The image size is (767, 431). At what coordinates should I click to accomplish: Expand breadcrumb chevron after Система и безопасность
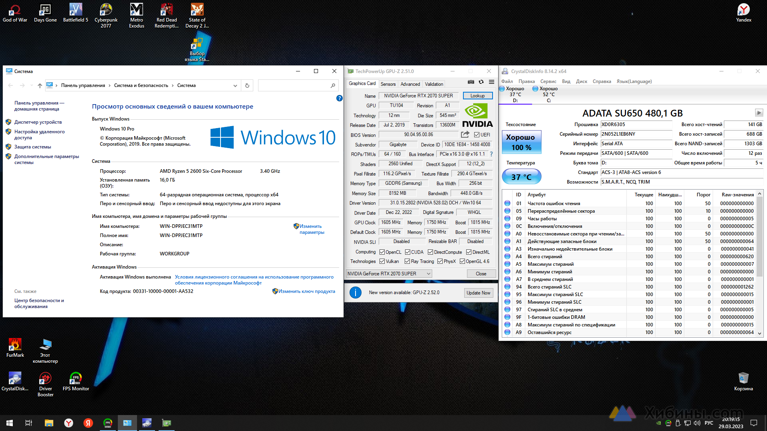(x=173, y=85)
